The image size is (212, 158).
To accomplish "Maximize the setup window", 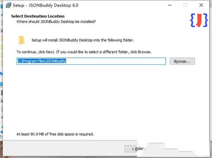I will coord(185,5).
